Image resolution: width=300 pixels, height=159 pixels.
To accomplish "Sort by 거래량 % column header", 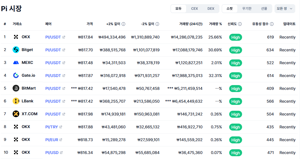I will point(215,24).
